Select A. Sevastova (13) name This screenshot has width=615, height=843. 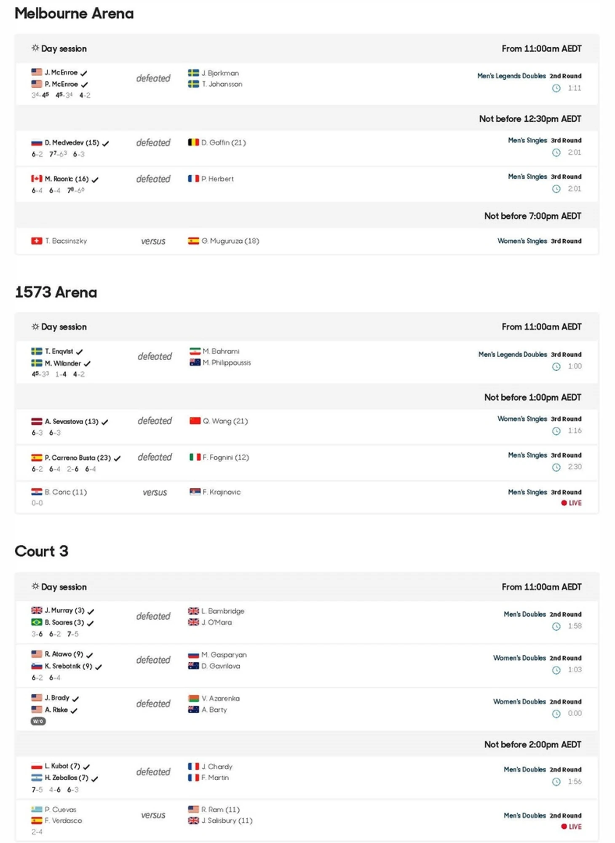(x=71, y=421)
